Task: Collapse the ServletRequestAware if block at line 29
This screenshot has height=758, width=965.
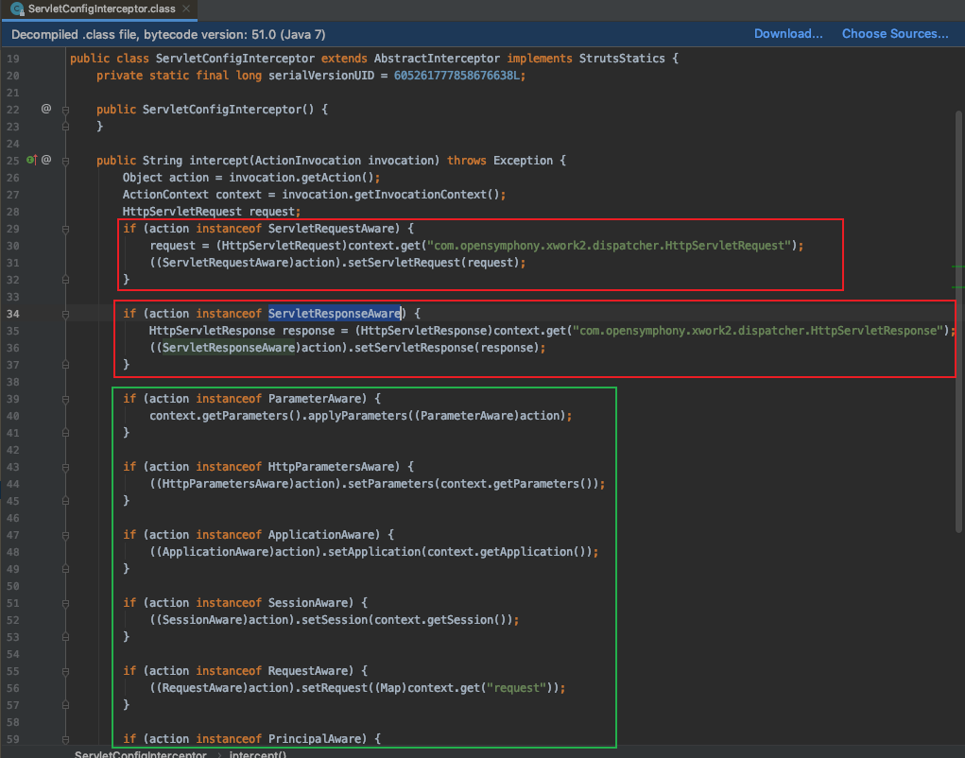Action: 65,229
